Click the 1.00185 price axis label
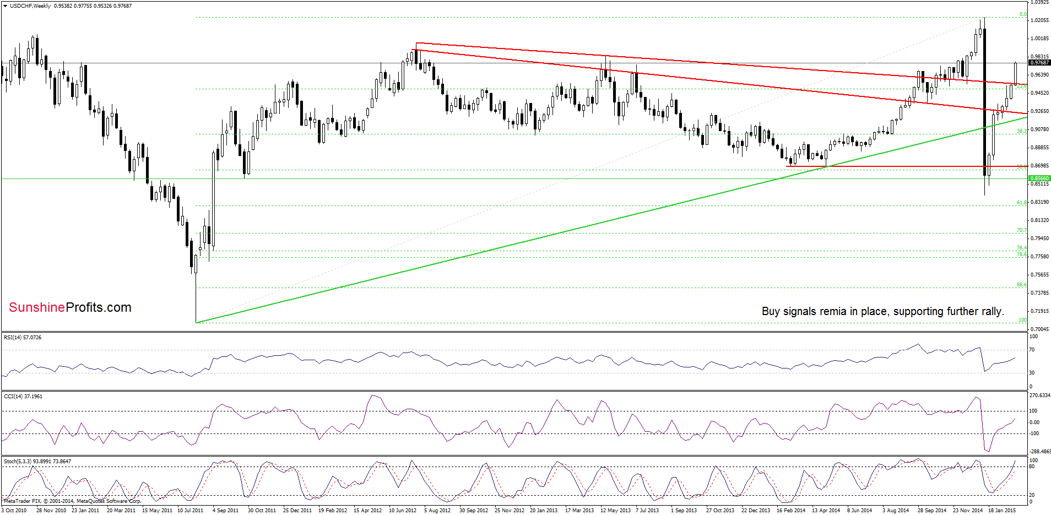1051x515 pixels. pyautogui.click(x=1039, y=39)
